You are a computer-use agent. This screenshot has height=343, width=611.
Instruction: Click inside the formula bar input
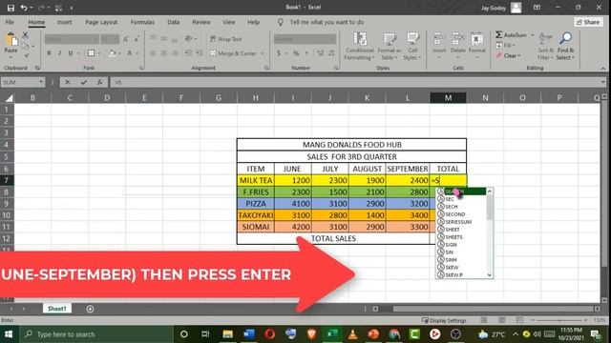click(x=354, y=82)
